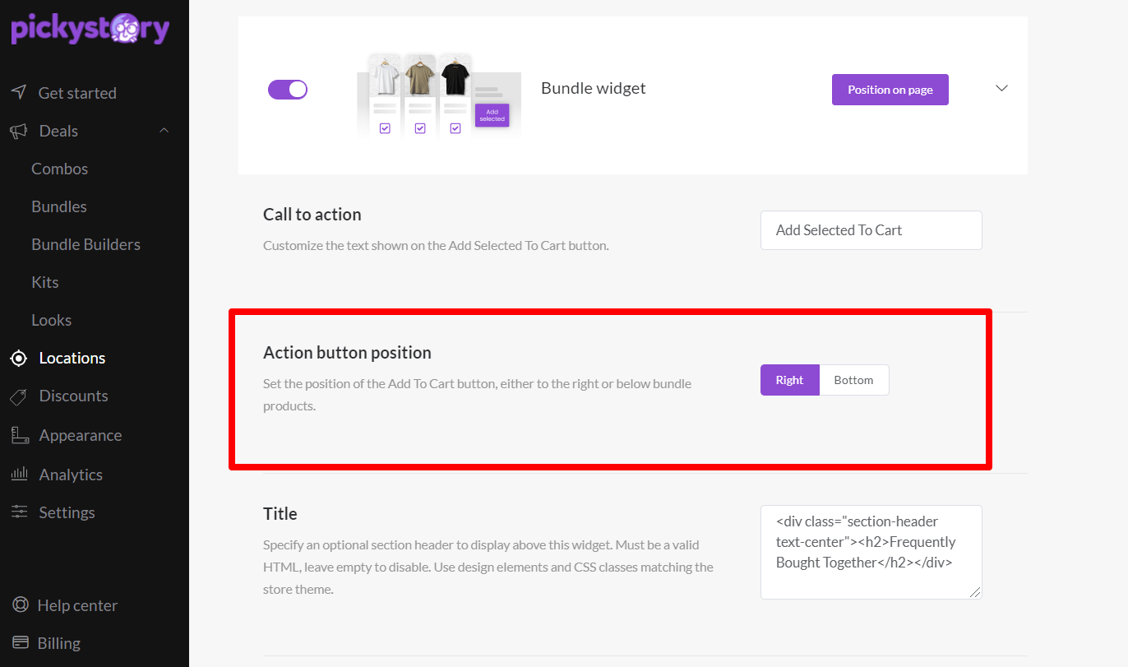Click the Locations target icon
1128x667 pixels.
(19, 358)
